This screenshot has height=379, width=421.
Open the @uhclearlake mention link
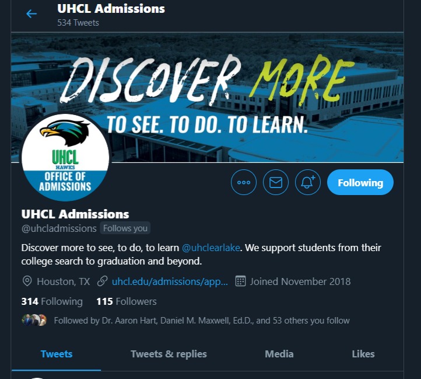pyautogui.click(x=210, y=248)
